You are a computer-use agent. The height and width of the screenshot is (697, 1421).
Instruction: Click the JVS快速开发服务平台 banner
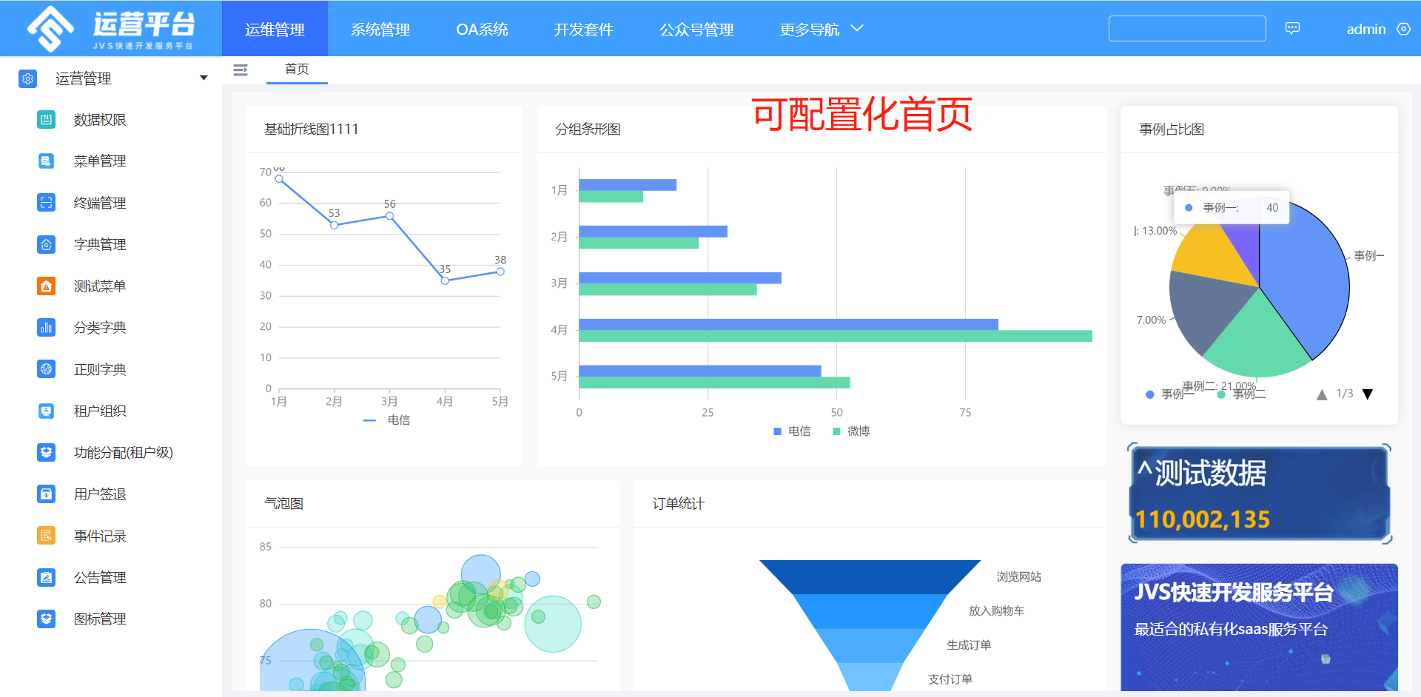(x=1259, y=627)
